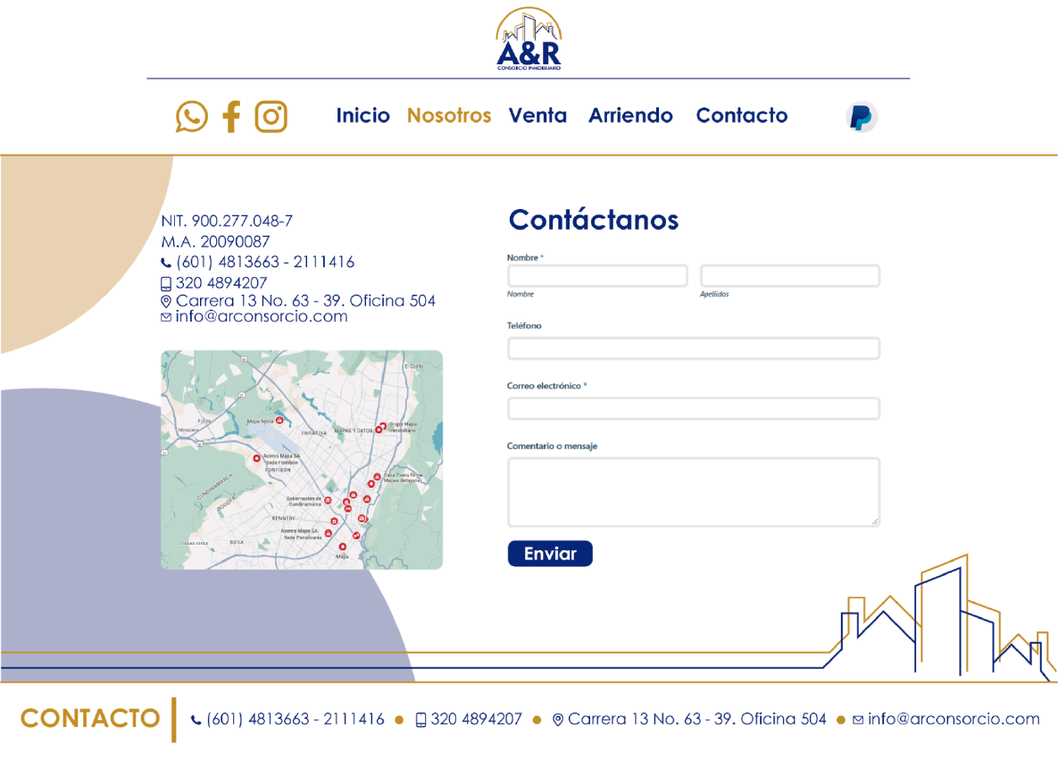This screenshot has height=760, width=1058.
Task: Click the Correo electrónico input field
Action: [694, 409]
